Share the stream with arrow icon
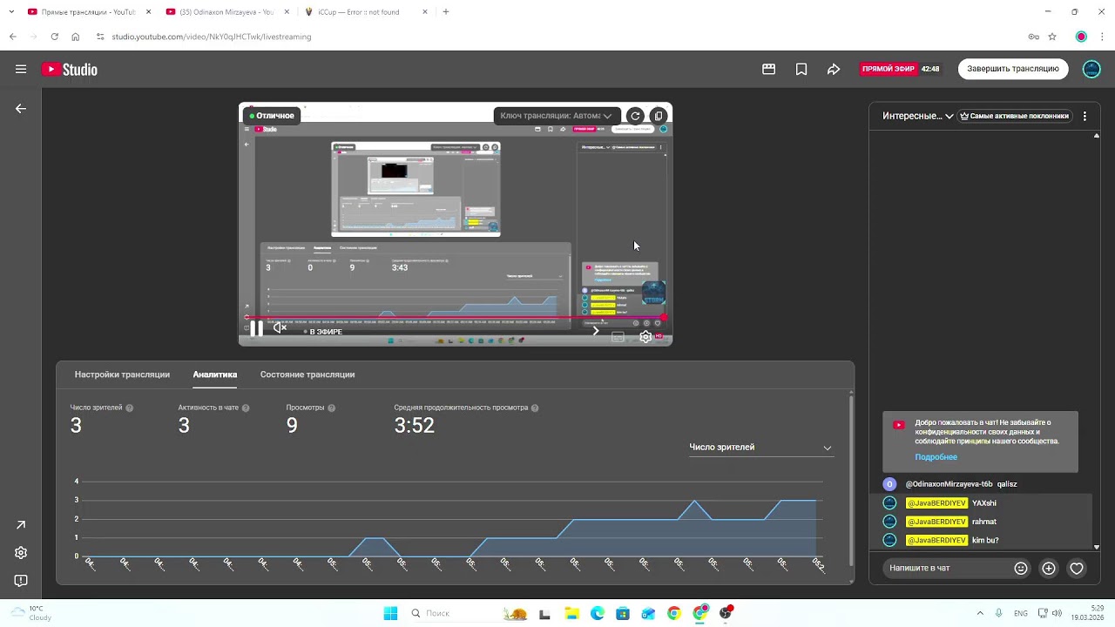Image resolution: width=1115 pixels, height=627 pixels. pos(834,69)
